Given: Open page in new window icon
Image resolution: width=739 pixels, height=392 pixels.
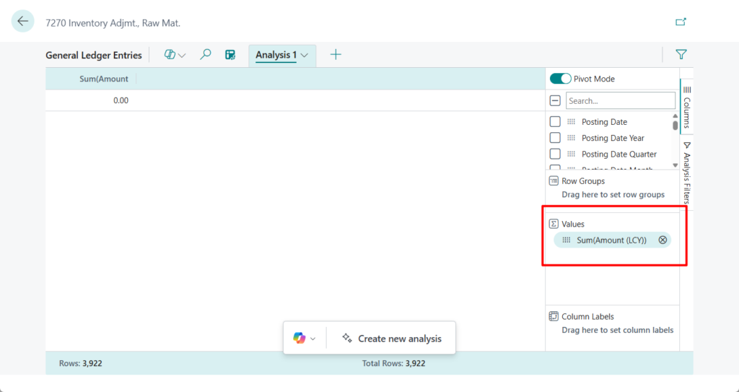Looking at the screenshot, I should click(681, 22).
